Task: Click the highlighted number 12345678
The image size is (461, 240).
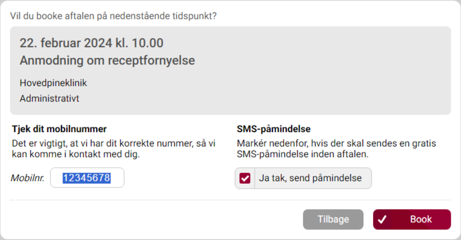Action: pyautogui.click(x=87, y=178)
